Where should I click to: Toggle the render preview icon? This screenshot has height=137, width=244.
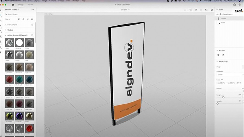click(x=212, y=10)
